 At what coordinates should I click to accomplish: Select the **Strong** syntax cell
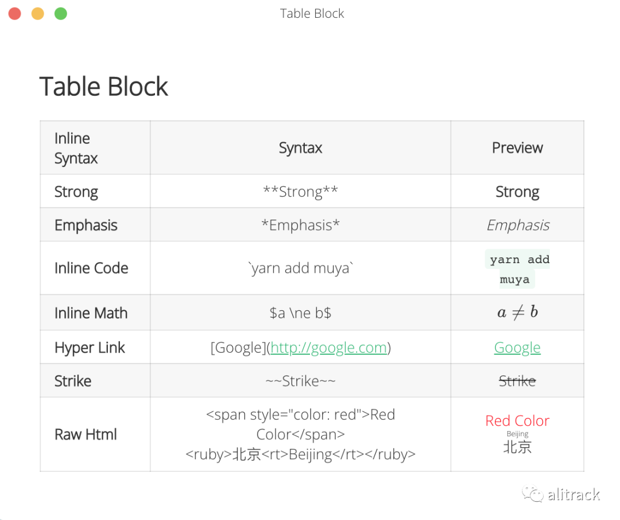click(x=300, y=191)
